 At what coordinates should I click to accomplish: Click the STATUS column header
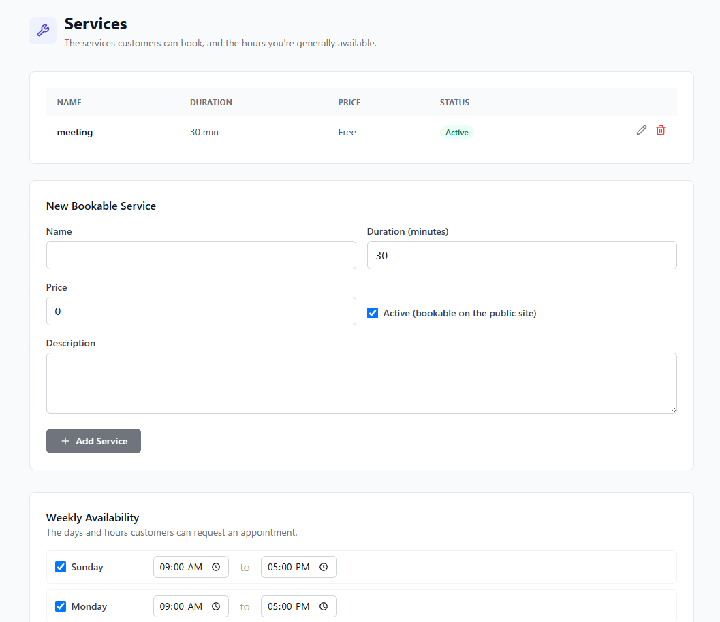[x=454, y=102]
